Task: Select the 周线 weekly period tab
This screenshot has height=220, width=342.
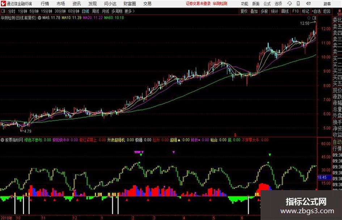Action: point(96,11)
